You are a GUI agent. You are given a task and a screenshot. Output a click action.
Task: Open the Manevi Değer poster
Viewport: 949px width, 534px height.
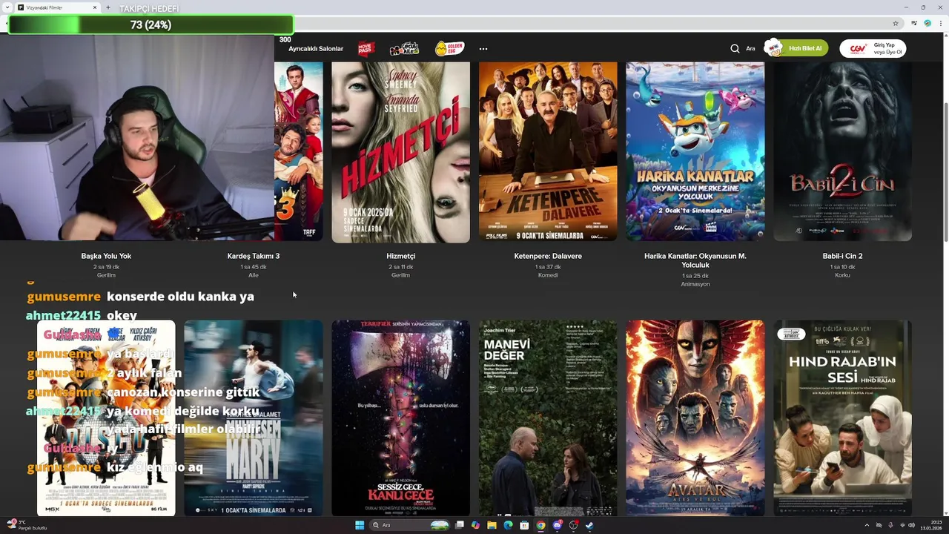548,418
